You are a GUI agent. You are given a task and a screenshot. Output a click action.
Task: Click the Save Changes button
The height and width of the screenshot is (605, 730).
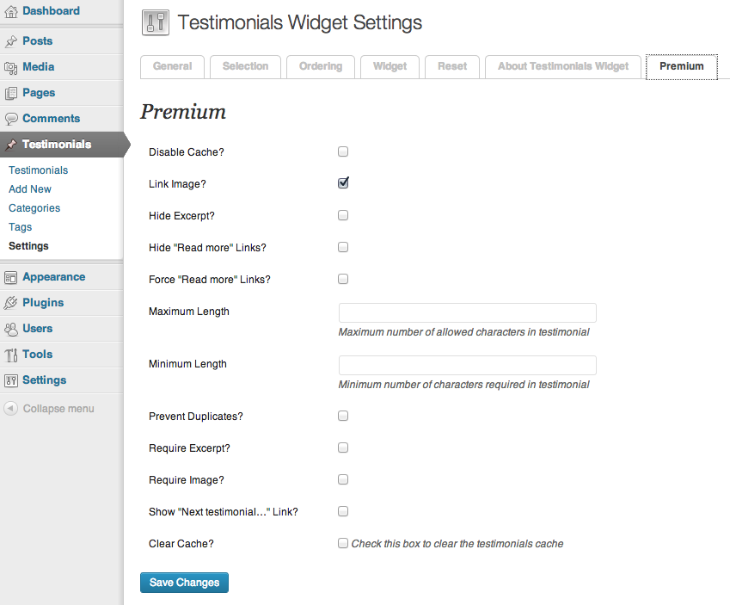184,583
